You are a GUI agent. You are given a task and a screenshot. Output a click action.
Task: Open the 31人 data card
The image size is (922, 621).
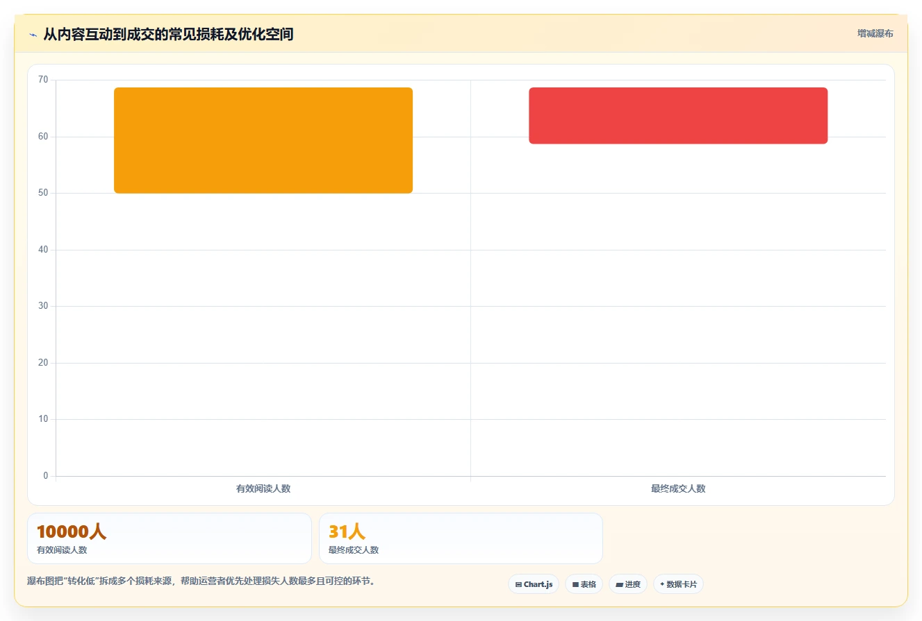point(461,538)
